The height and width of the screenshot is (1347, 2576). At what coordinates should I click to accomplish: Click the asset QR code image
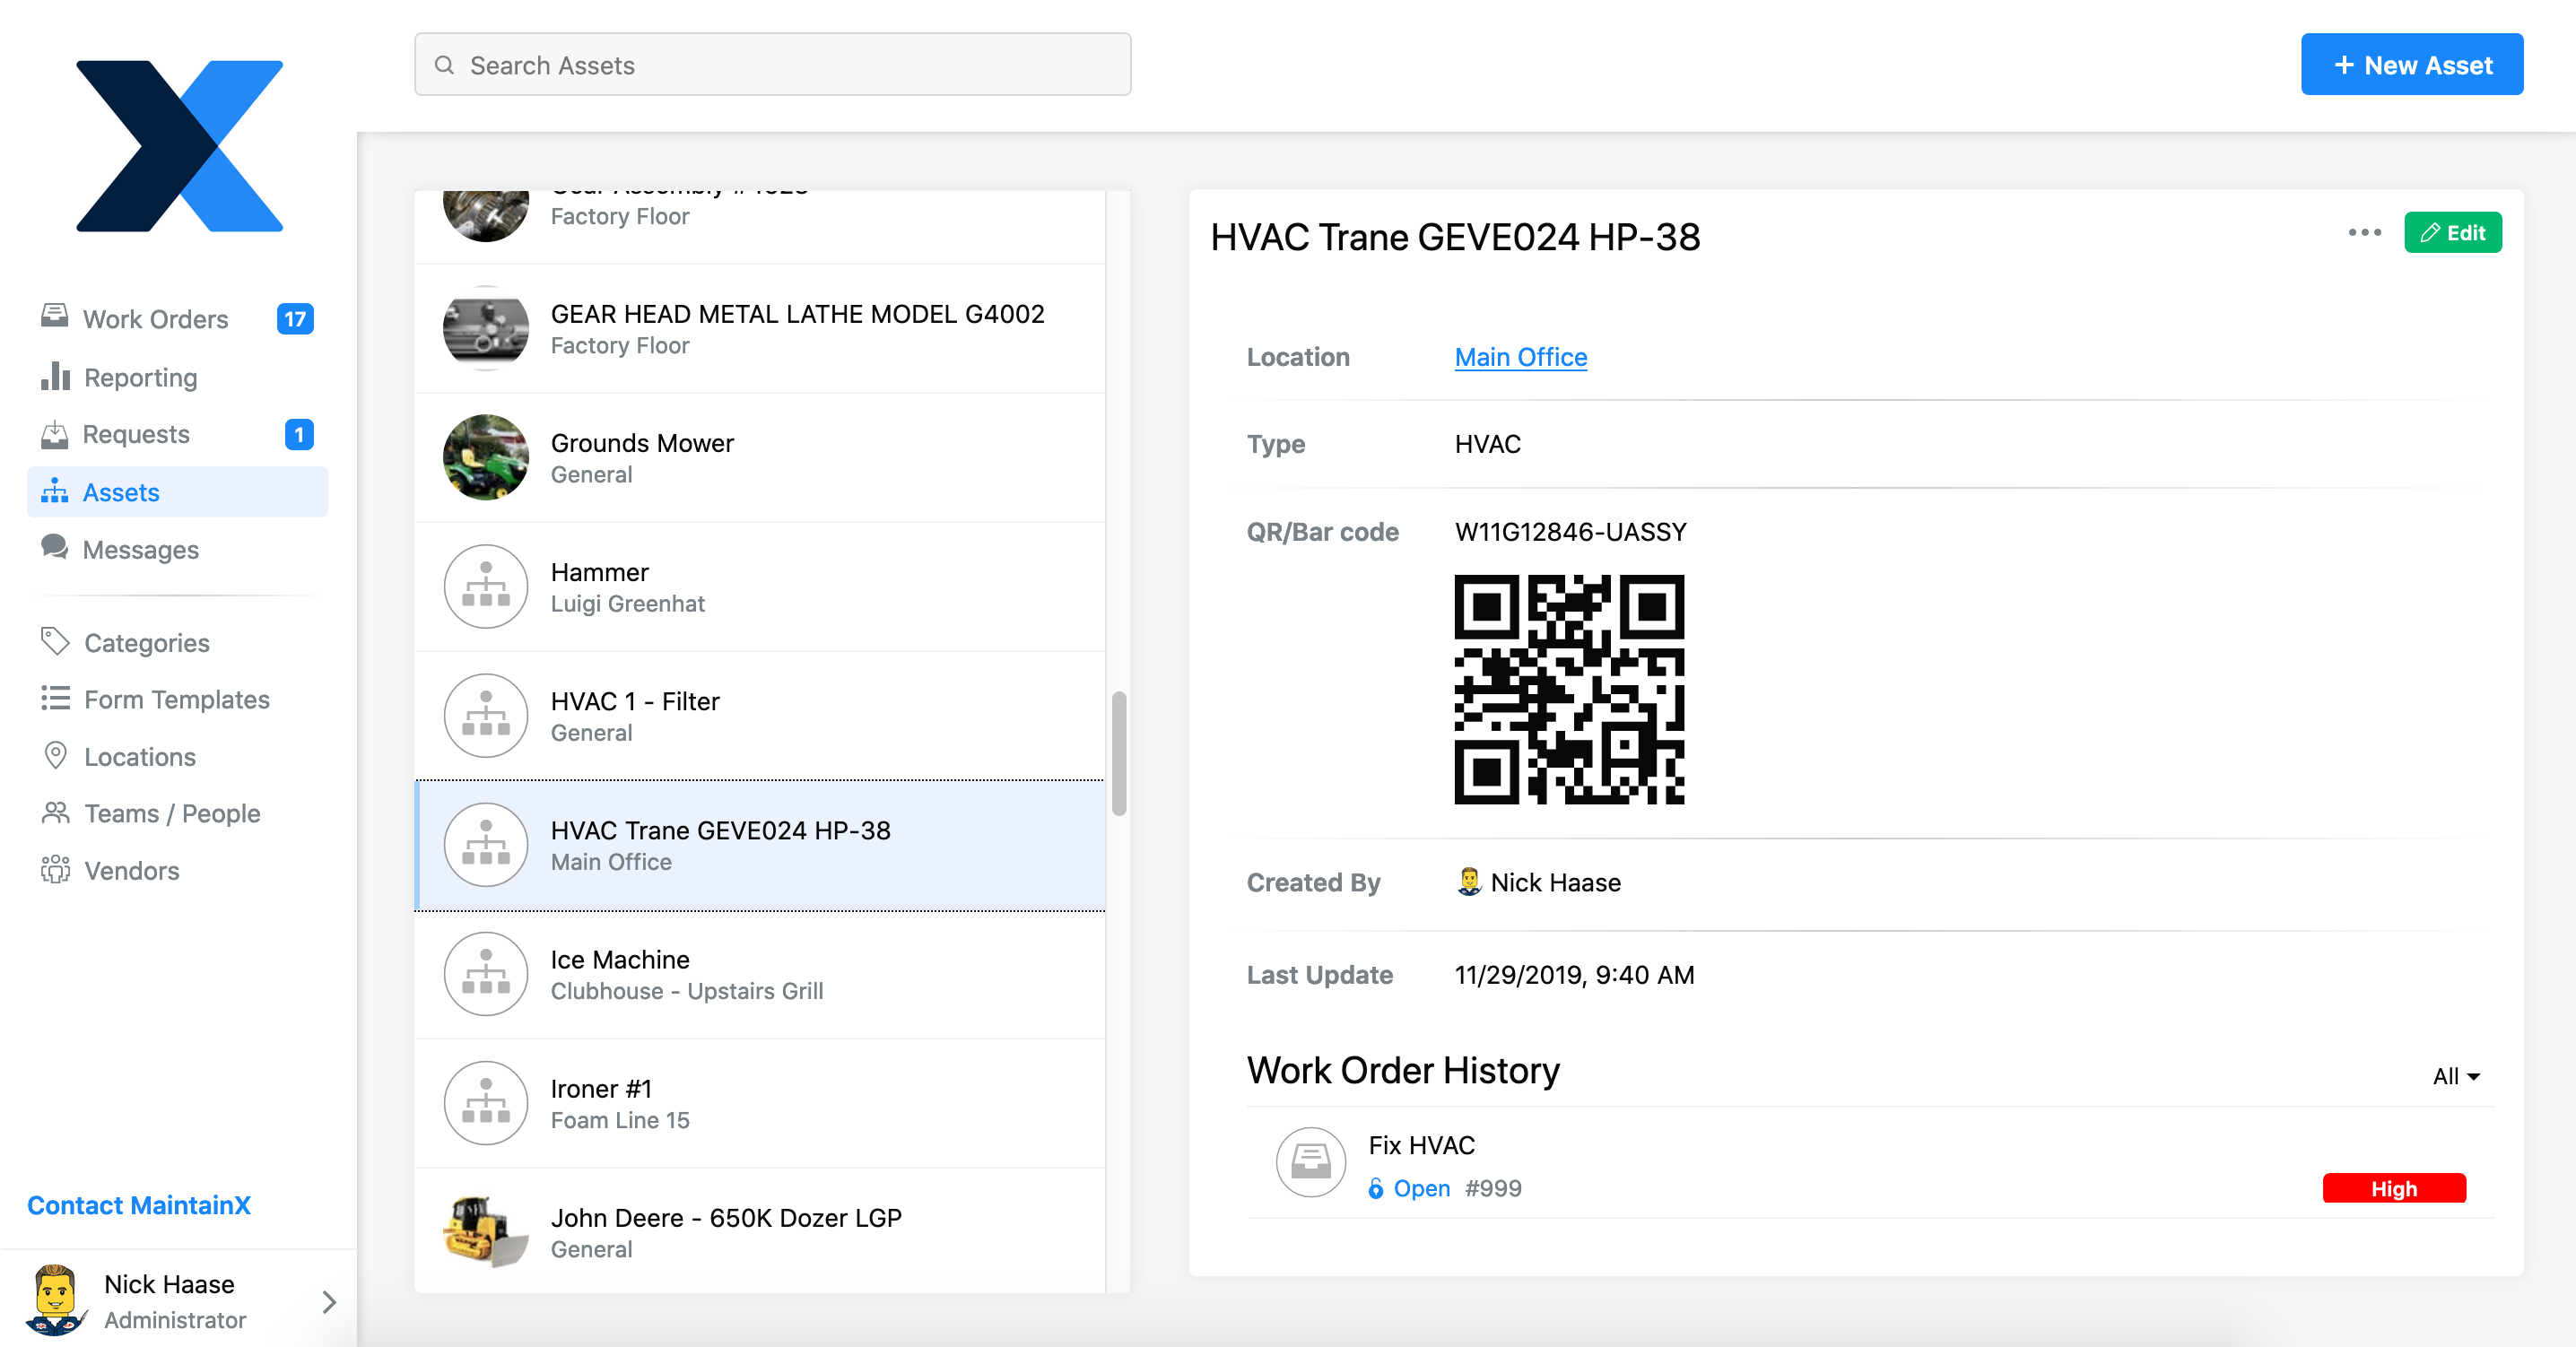[x=1568, y=689]
